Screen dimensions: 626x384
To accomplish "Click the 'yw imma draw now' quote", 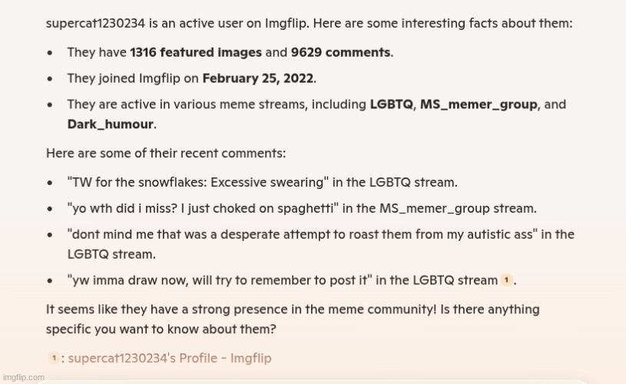I will click(220, 280).
